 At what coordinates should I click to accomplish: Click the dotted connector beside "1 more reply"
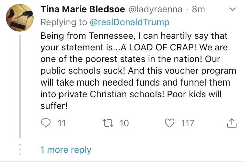pyautogui.click(x=20, y=150)
